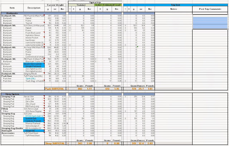Select the 919 grams Trip List subtotal

pos(134,143)
